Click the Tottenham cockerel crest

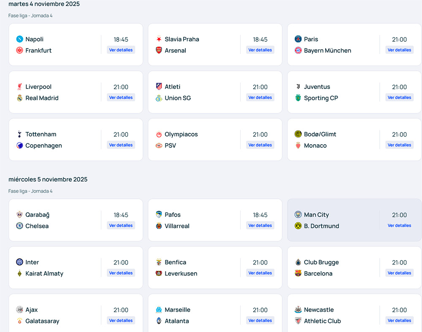point(19,134)
